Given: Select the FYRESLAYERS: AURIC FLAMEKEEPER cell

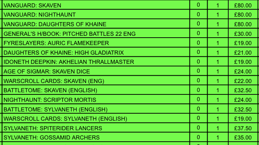Looking at the screenshot, I should [96, 43].
